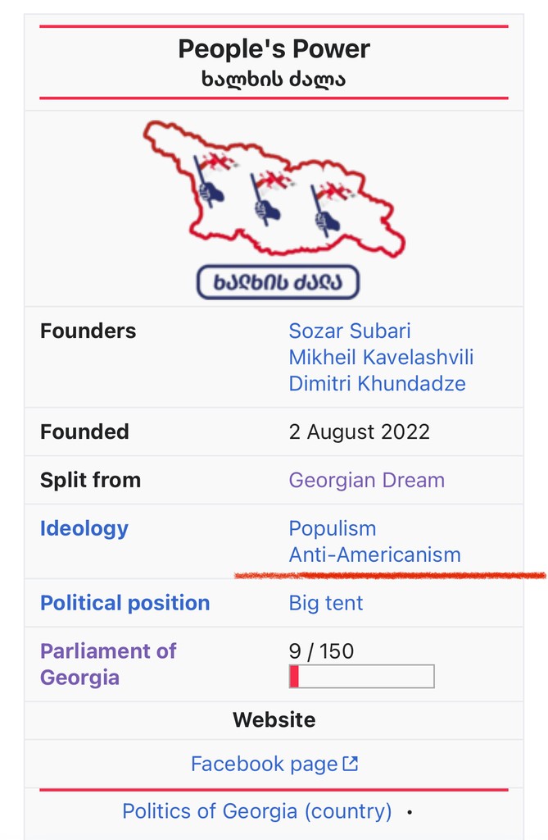
Task: Click the 2 August 2022 founding date
Action: (x=359, y=431)
